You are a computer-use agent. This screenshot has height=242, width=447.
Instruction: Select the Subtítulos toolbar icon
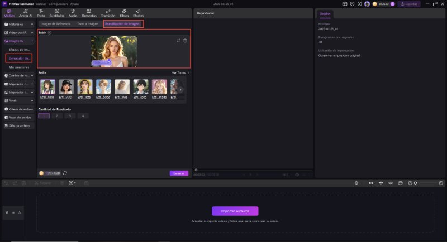56,13
